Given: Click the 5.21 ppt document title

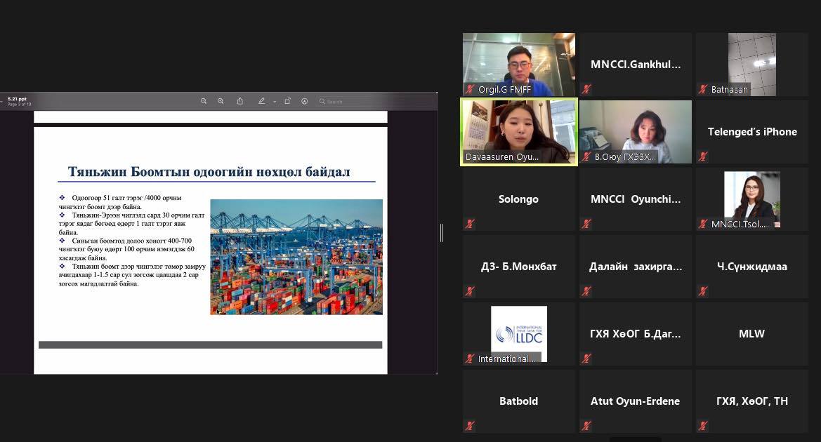Looking at the screenshot, I should 18,99.
